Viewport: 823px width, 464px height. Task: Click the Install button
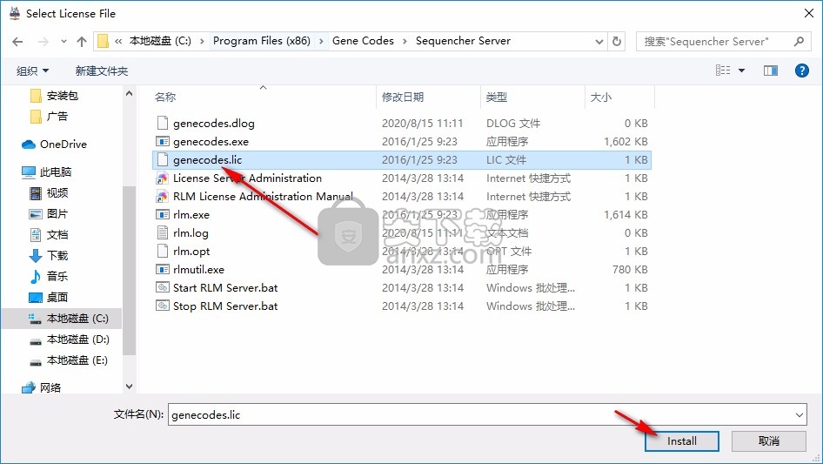pyautogui.click(x=682, y=441)
